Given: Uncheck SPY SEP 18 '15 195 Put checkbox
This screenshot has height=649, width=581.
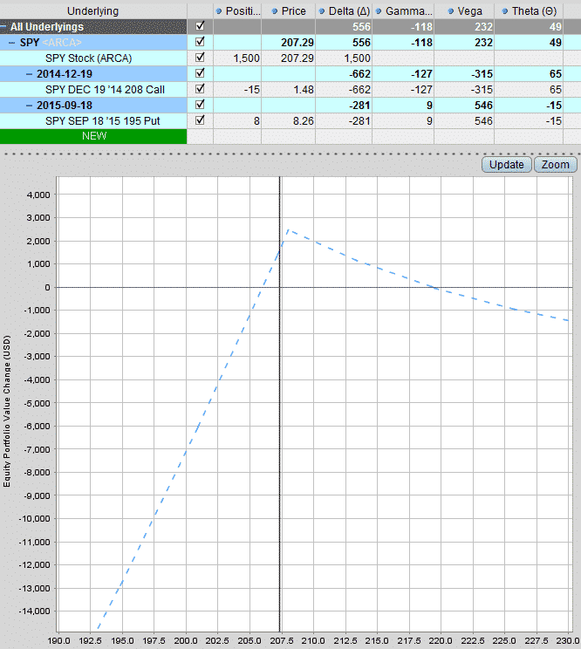Looking at the screenshot, I should click(200, 120).
